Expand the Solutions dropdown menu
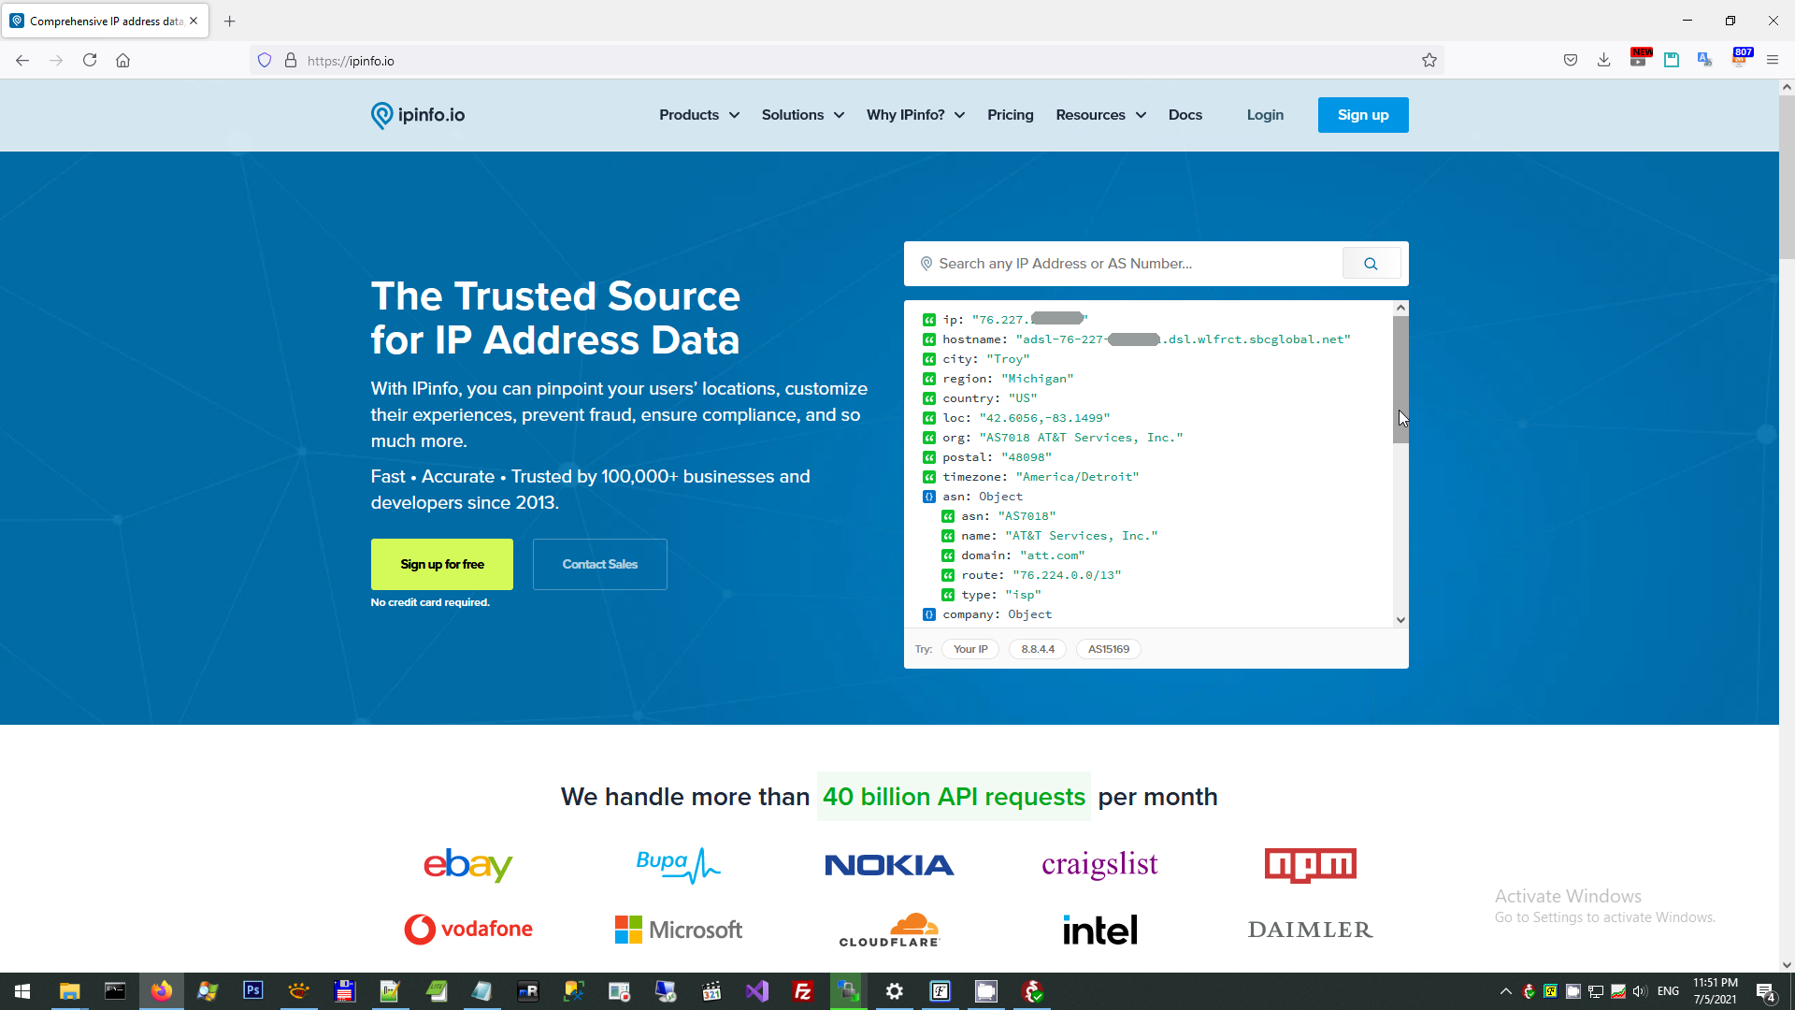The height and width of the screenshot is (1010, 1795). pos(802,115)
